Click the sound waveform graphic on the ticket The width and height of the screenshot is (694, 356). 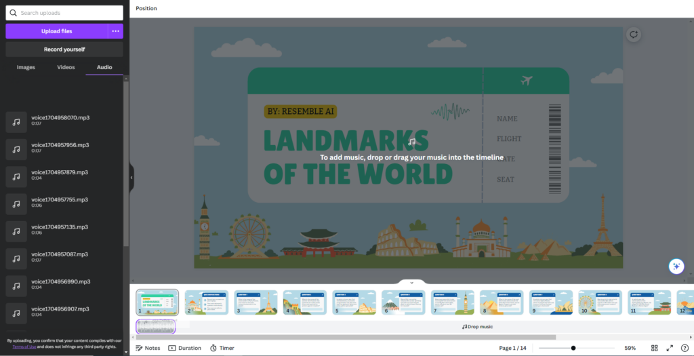click(450, 112)
